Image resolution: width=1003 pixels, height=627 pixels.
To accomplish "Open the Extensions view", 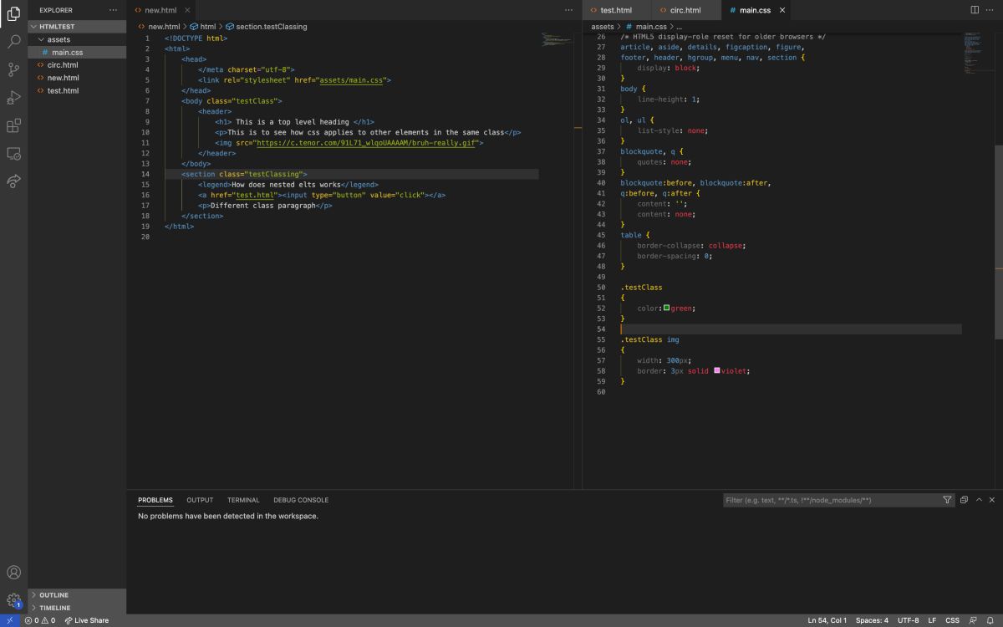I will pyautogui.click(x=13, y=126).
